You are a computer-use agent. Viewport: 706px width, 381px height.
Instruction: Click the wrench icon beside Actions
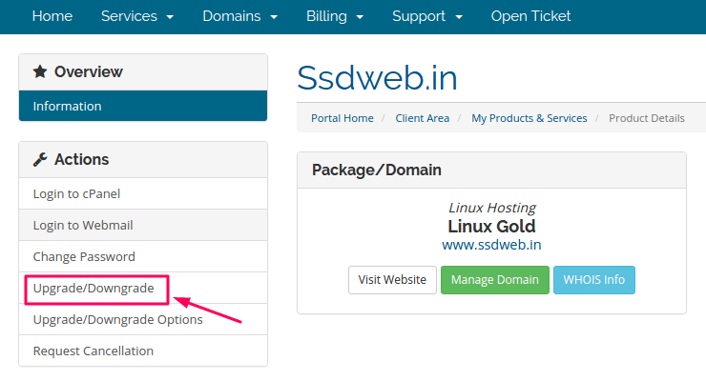[40, 159]
